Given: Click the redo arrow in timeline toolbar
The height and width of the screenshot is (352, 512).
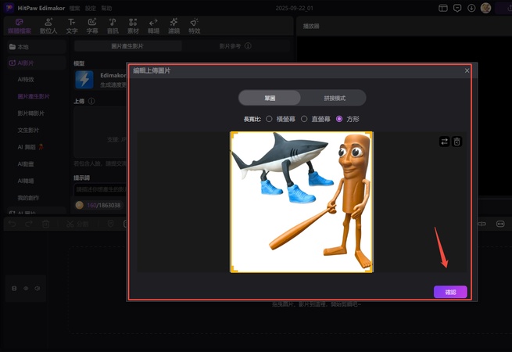Looking at the screenshot, I should coord(29,224).
